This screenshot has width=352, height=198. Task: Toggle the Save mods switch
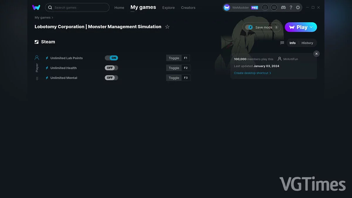coord(249,27)
